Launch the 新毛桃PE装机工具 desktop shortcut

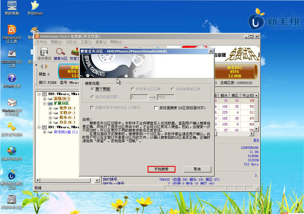(x=12, y=179)
